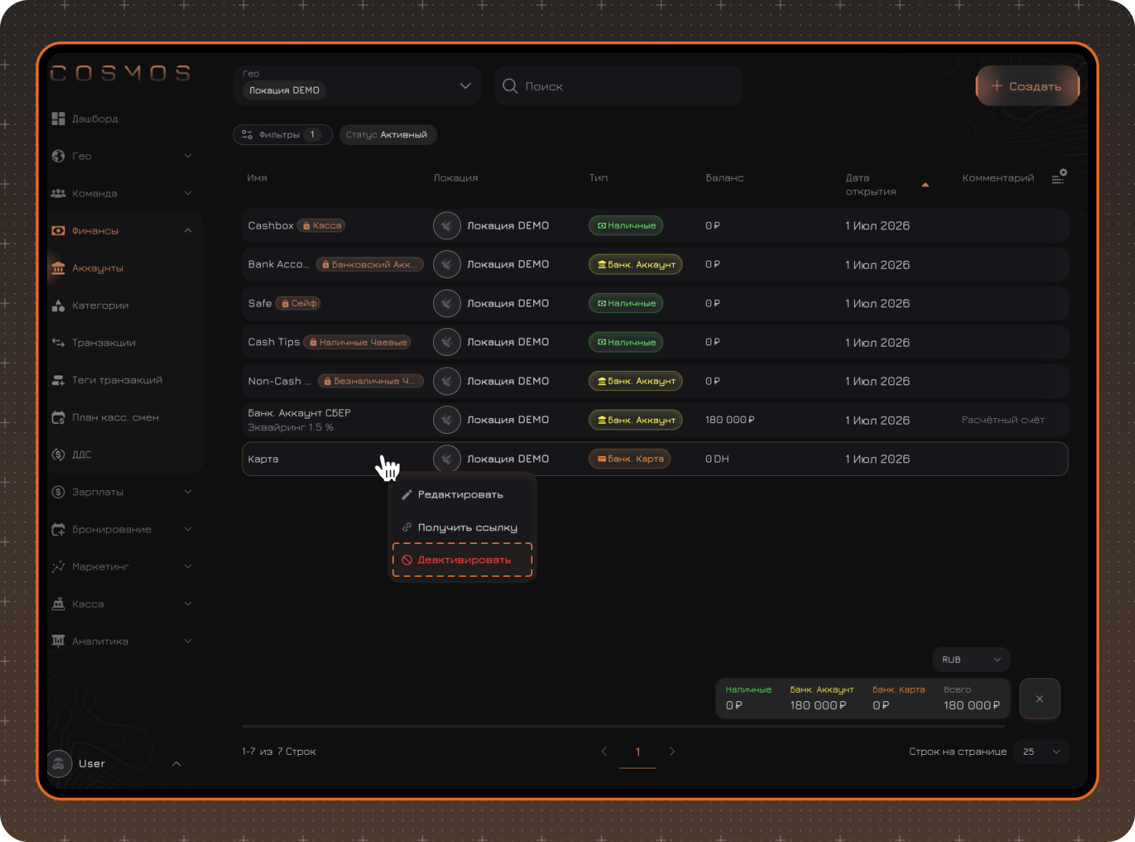Close the totals summary panel
The image size is (1135, 842).
coord(1039,698)
